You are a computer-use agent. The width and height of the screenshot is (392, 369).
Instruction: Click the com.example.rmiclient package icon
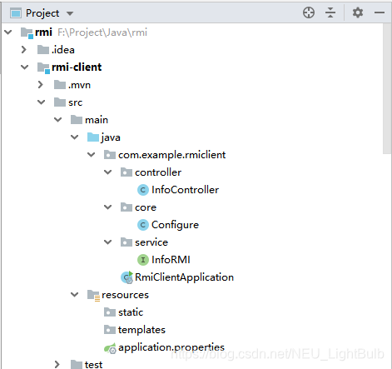click(x=110, y=155)
